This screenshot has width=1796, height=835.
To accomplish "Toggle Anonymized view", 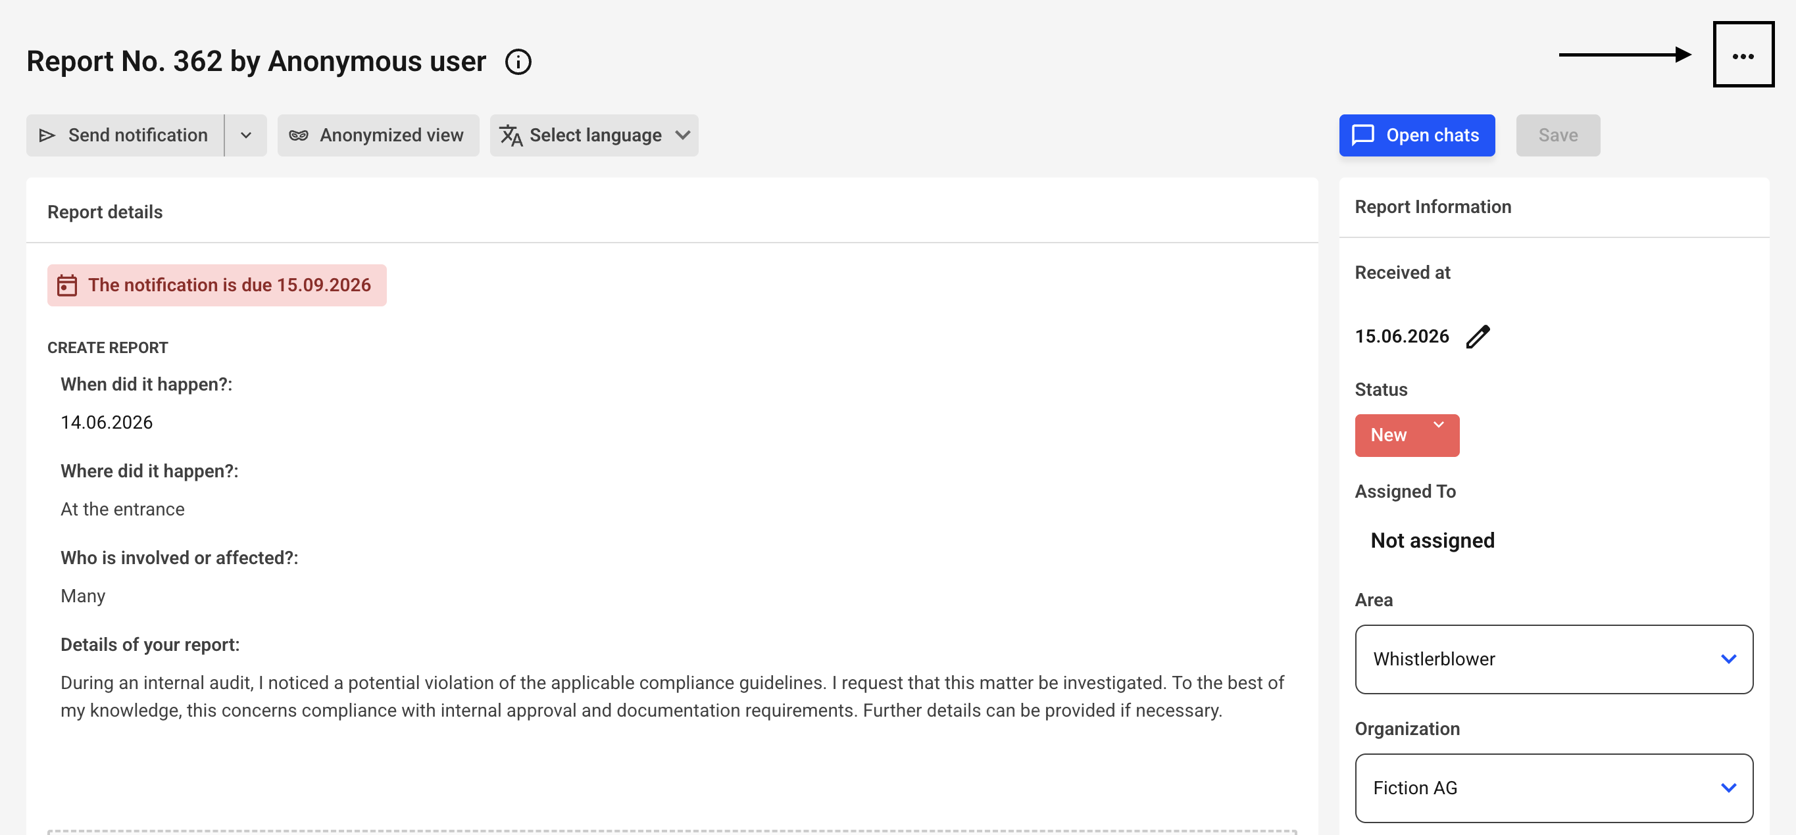I will click(x=378, y=135).
